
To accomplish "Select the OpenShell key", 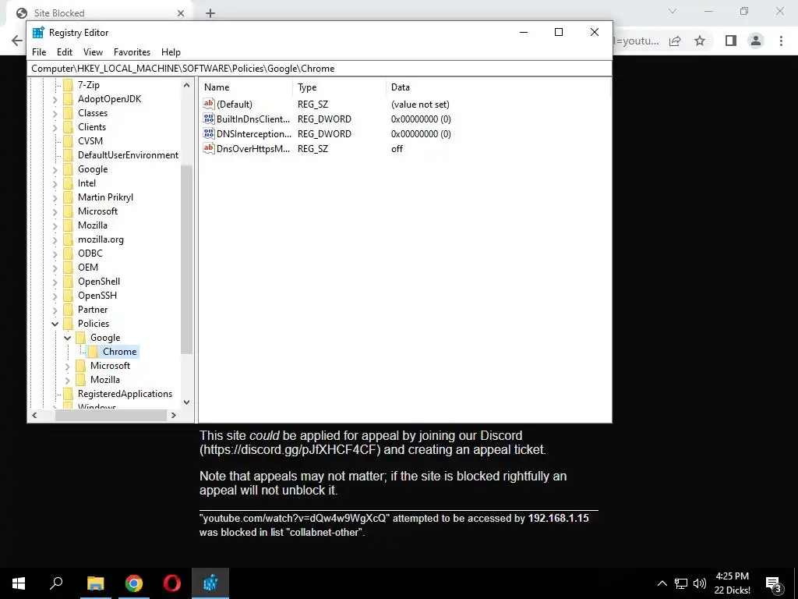I will tap(99, 281).
